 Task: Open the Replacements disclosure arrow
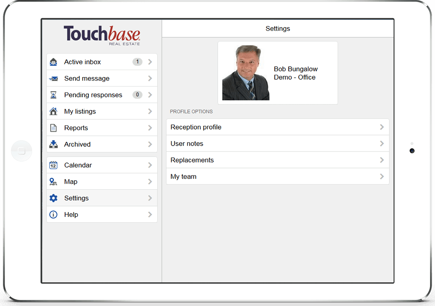pos(382,160)
